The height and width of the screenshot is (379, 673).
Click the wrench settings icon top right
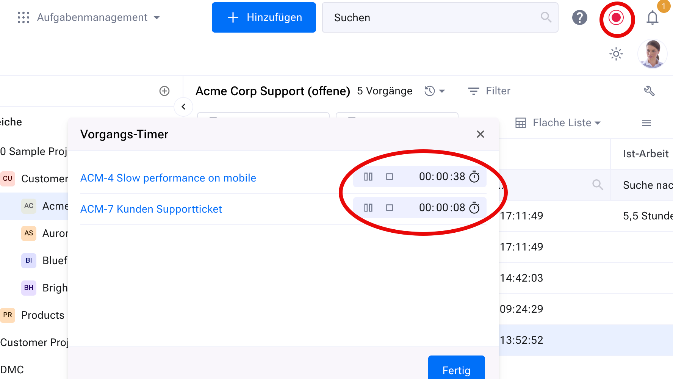(650, 91)
